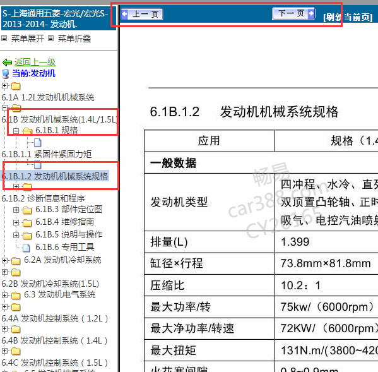Click folder icon above 6.1A 1.2L发动机机械系统
The image size is (378, 372).
tap(16, 86)
